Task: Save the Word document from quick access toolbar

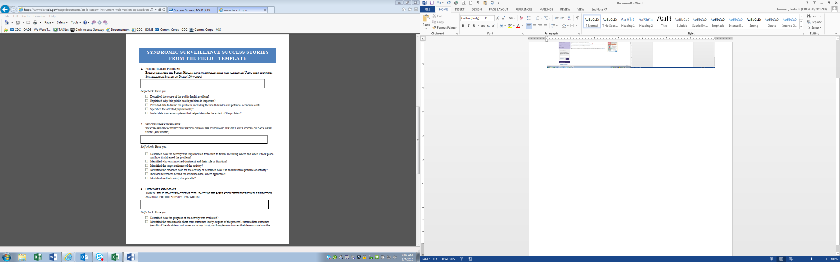Action: [x=431, y=3]
